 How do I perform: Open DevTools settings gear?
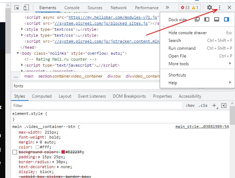210,7
